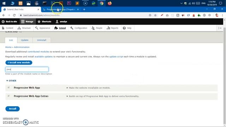Viewport: 226px width, 127px height.
Task: Expand the Make the website installable description
Action: coord(88,88)
